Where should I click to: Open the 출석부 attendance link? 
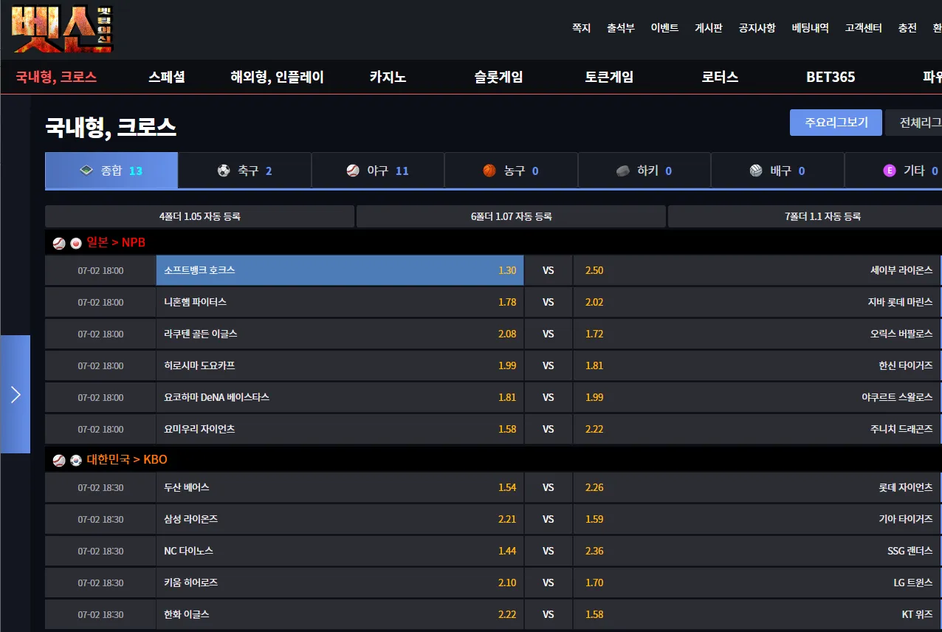click(621, 28)
